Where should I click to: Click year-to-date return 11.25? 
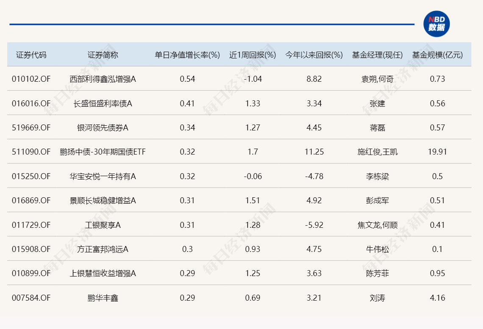(x=314, y=152)
